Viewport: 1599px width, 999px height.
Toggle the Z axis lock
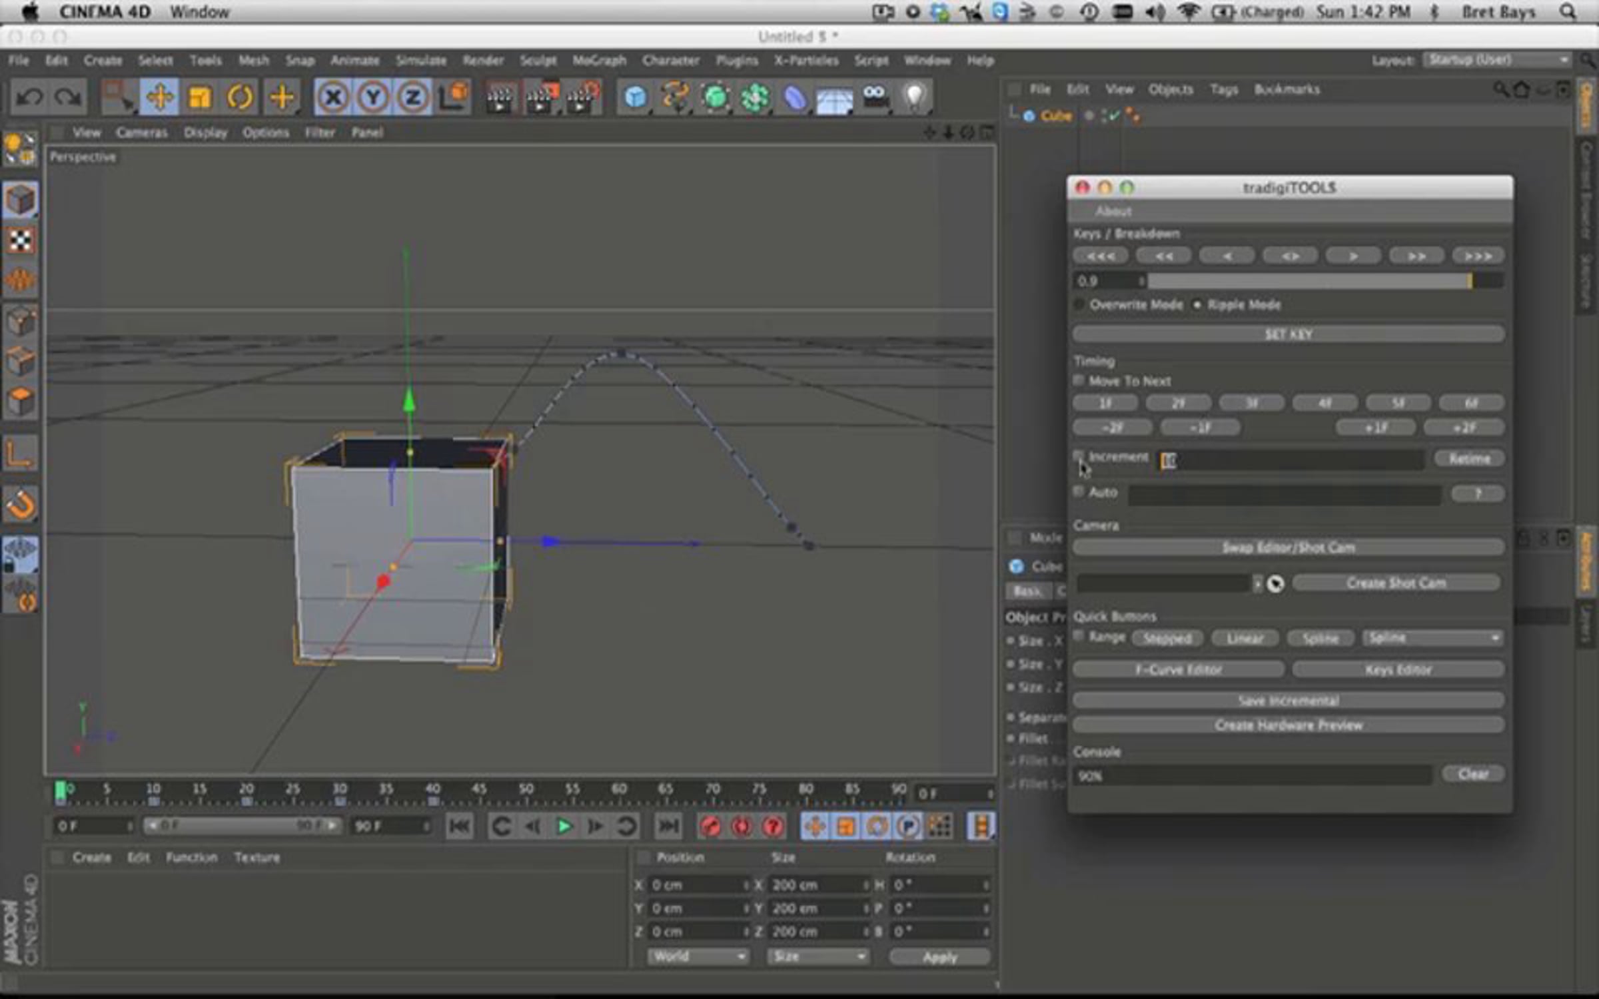(412, 97)
